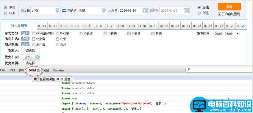Check the 北京南 departure station box
Image resolution: width=253 pixels, height=113 pixels.
33,39
